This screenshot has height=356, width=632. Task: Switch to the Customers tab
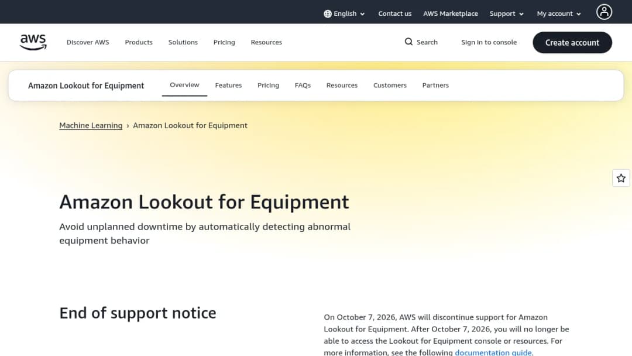tap(390, 85)
